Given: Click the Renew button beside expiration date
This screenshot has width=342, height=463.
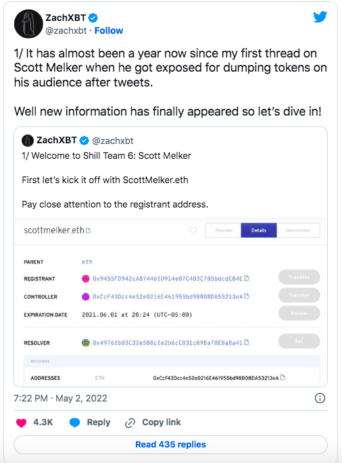Looking at the screenshot, I should coord(299,313).
